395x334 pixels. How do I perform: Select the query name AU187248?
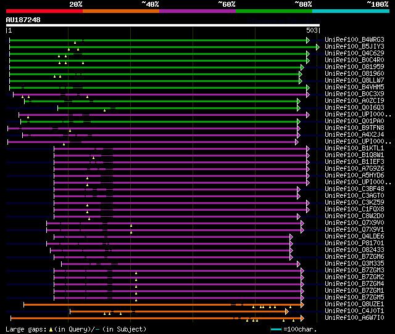(23, 20)
